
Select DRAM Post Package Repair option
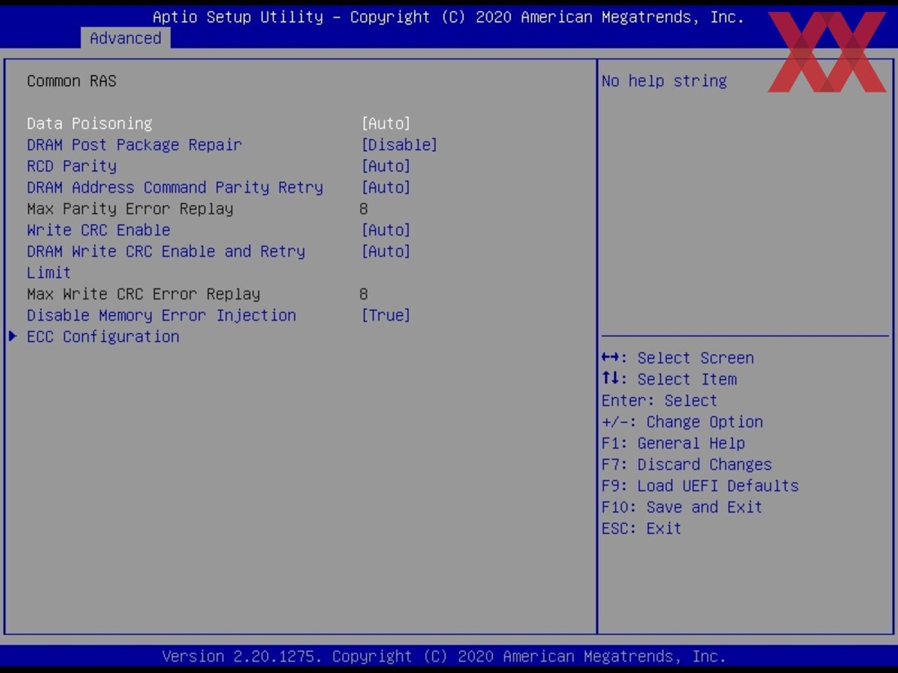click(x=135, y=144)
